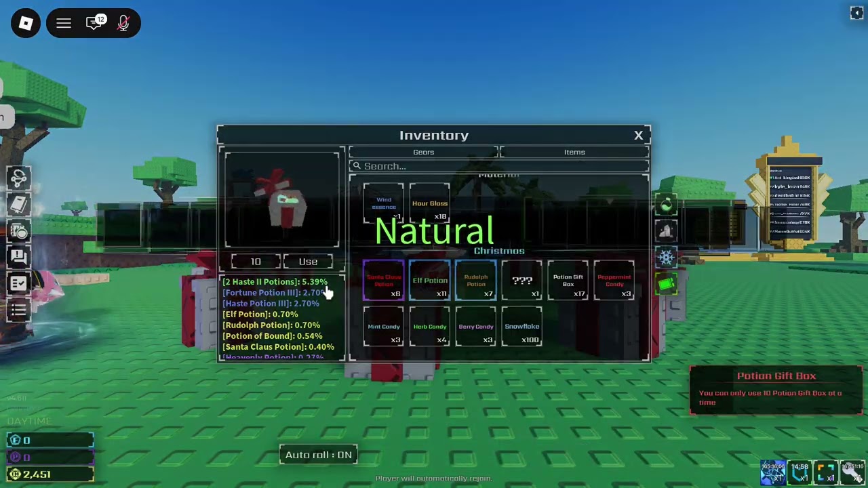Image resolution: width=868 pixels, height=488 pixels.
Task: Select the snowflake filter icon
Action: pyautogui.click(x=667, y=258)
